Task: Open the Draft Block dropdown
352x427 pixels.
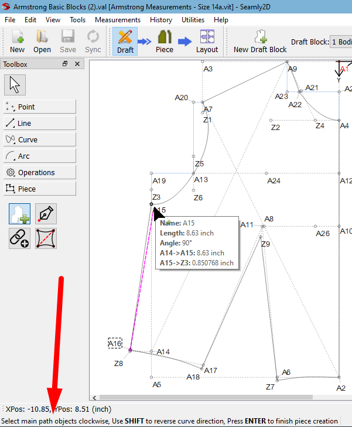Action: 341,42
